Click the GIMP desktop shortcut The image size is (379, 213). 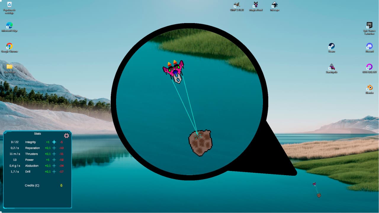[x=237, y=5]
